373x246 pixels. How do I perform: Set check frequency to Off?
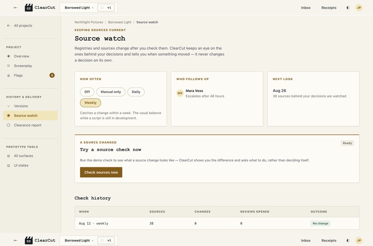(87, 92)
